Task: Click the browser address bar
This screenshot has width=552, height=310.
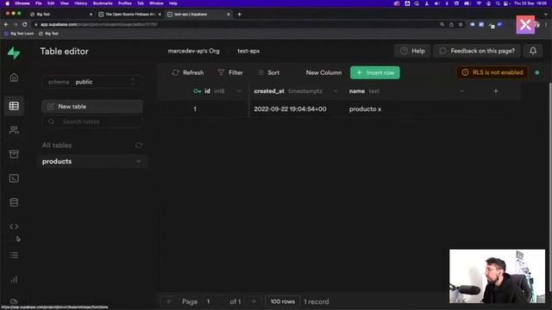Action: 235,24
